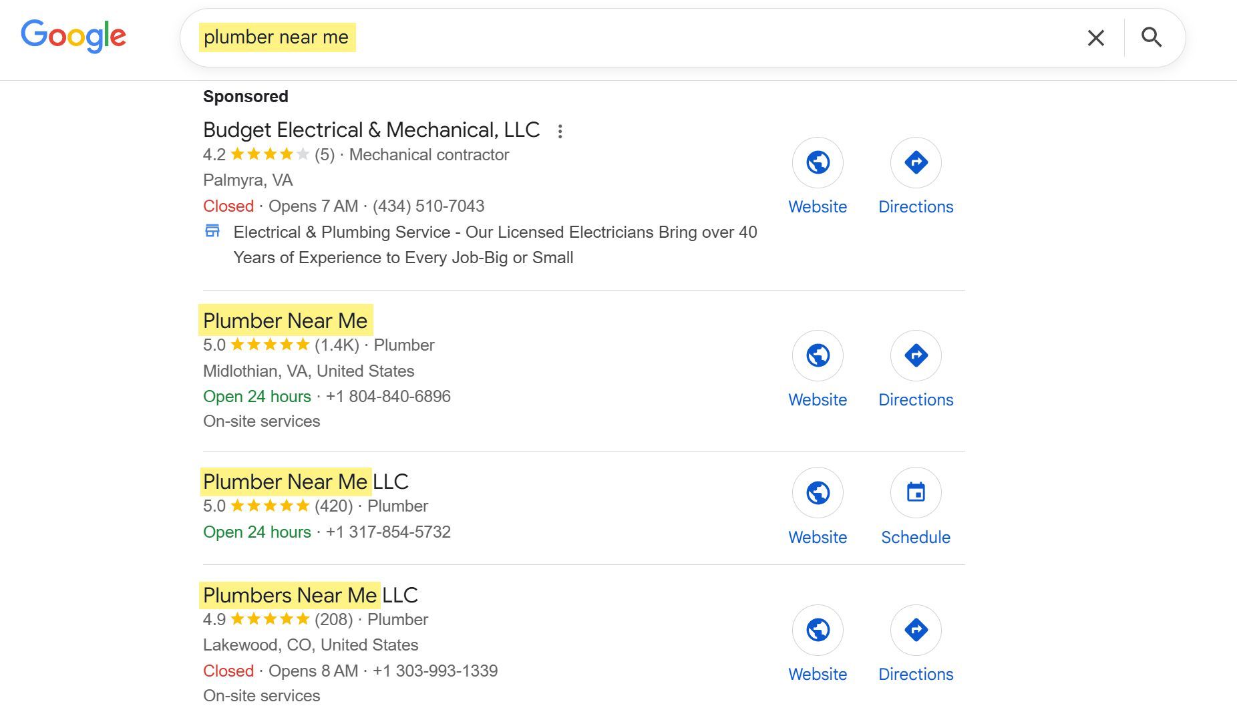Go to Google homepage via logo

(x=73, y=36)
